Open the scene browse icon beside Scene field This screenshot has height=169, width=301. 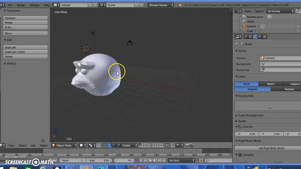coord(103,5)
